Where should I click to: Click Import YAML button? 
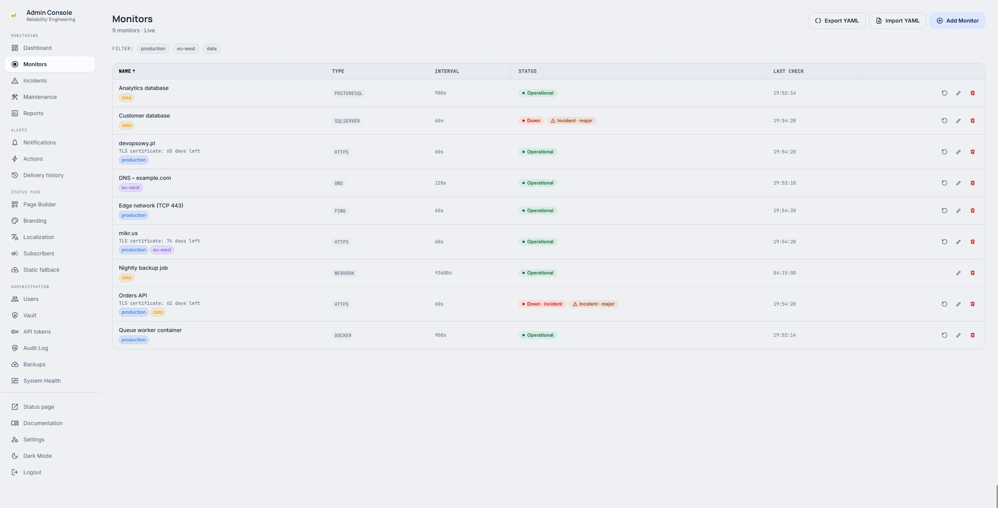(897, 21)
